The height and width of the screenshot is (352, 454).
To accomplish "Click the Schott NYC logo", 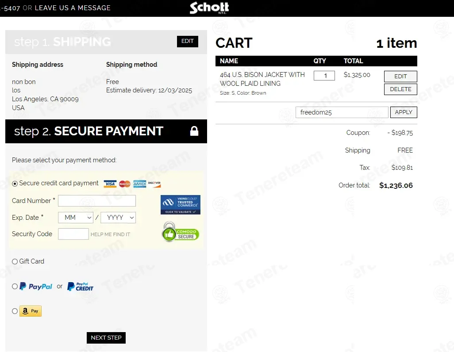I will click(x=209, y=8).
